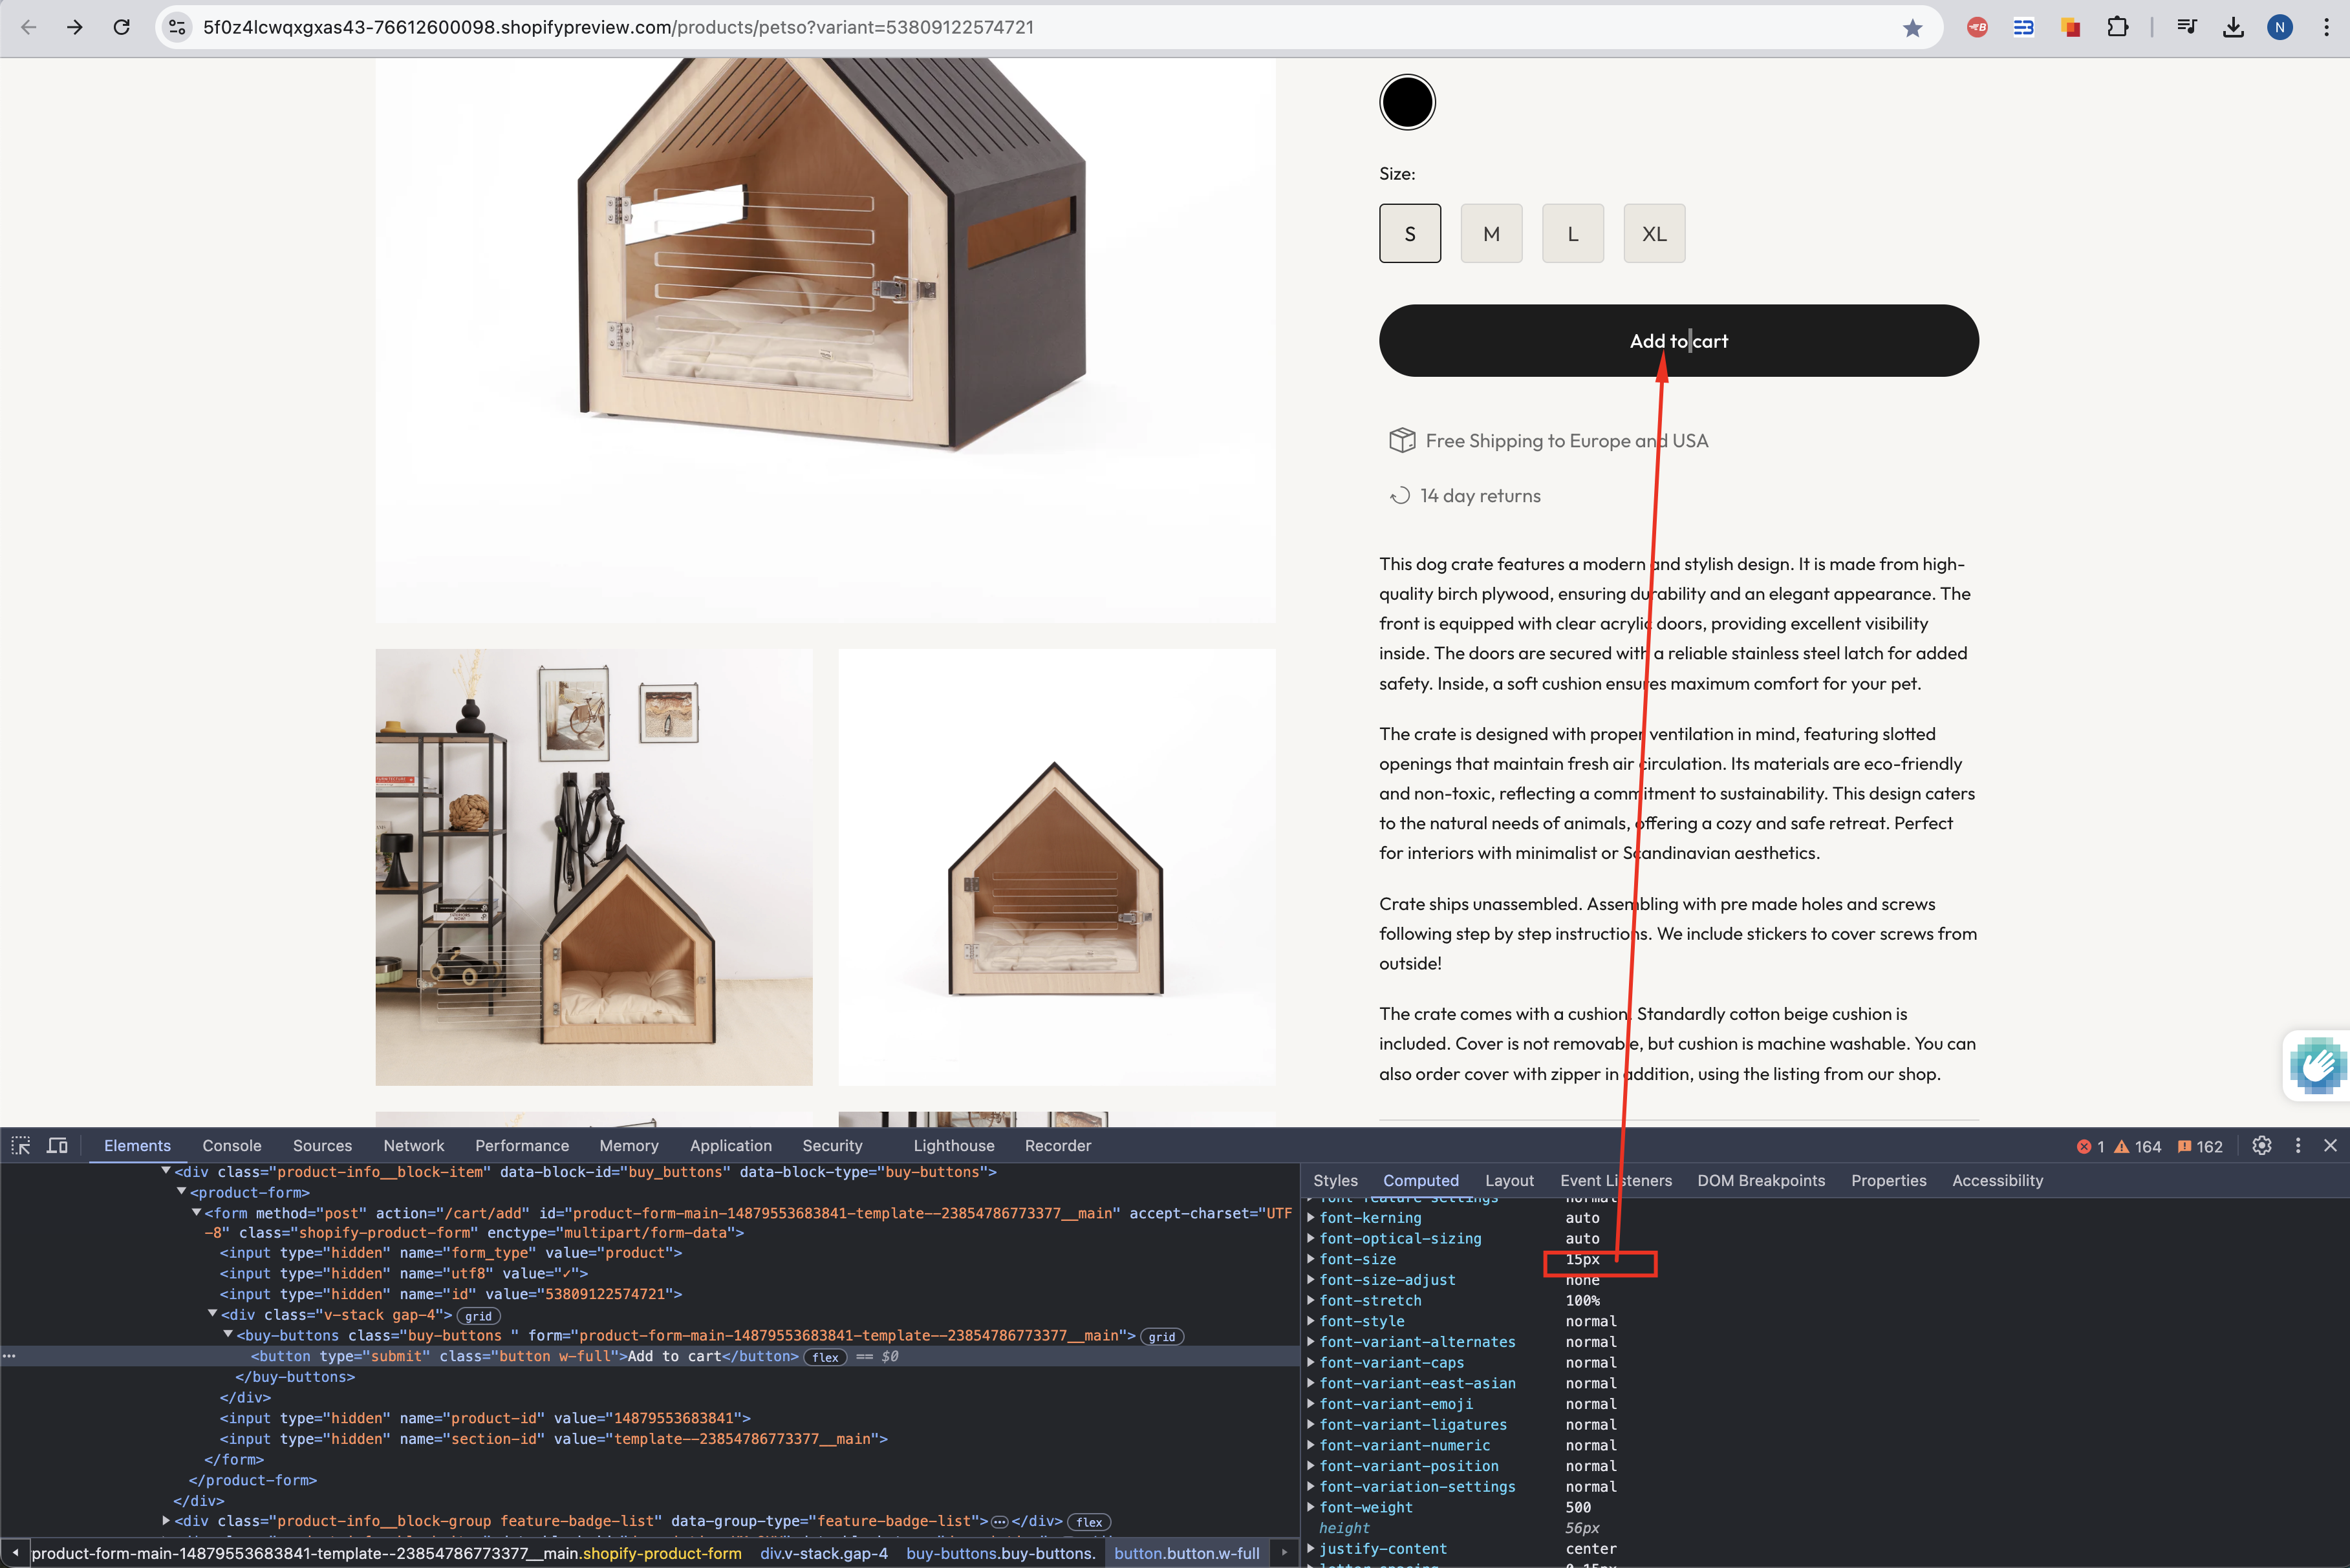Screen dimensions: 2350x1568
Task: Open lifestyle thumbnail with shelf and crate
Action: click(593, 867)
